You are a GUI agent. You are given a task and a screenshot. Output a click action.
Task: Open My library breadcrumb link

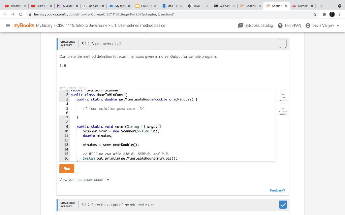pyautogui.click(x=44, y=26)
